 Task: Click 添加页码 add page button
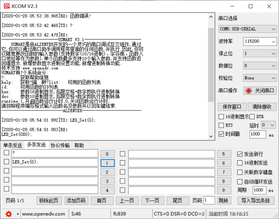click(76, 201)
